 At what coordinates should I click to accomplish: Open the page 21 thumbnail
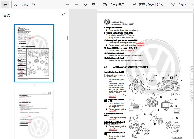(34, 114)
